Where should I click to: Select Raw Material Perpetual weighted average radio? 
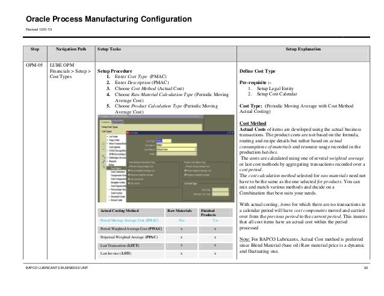point(129,175)
